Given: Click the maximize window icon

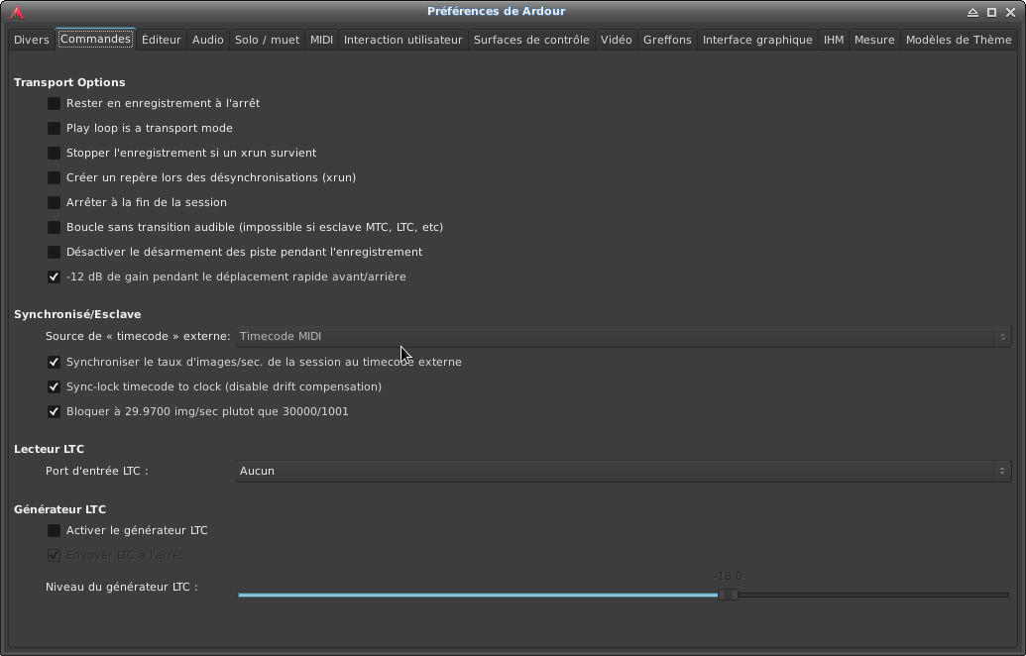Looking at the screenshot, I should pyautogui.click(x=992, y=13).
